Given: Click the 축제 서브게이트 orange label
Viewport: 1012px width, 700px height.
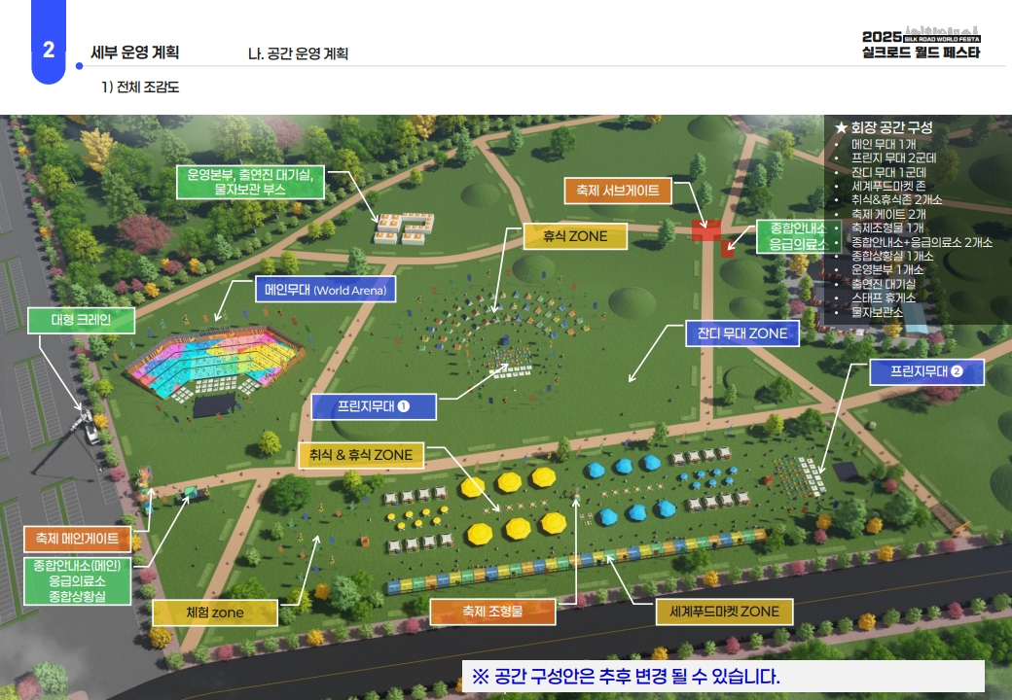Looking at the screenshot, I should (618, 191).
